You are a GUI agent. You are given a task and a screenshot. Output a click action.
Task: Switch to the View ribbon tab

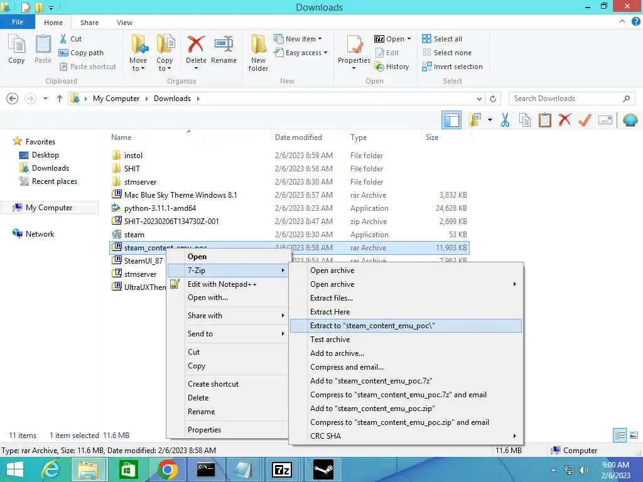coord(124,23)
